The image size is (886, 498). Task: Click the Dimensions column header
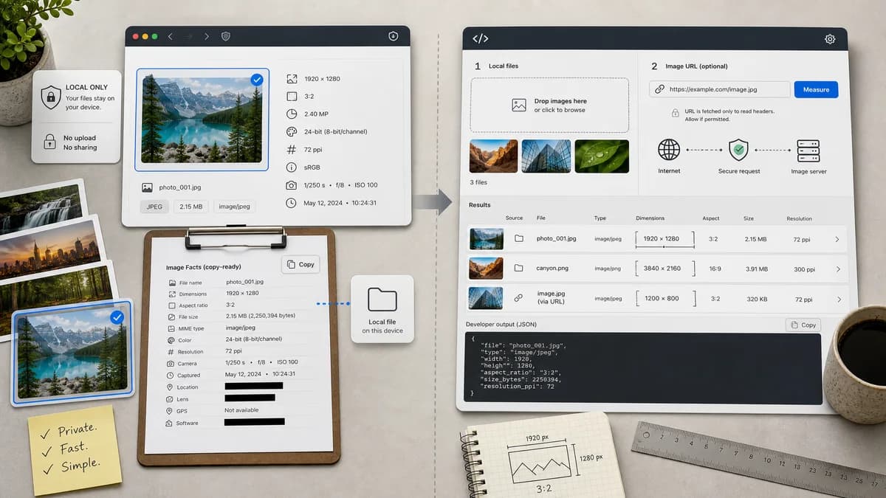(x=650, y=218)
